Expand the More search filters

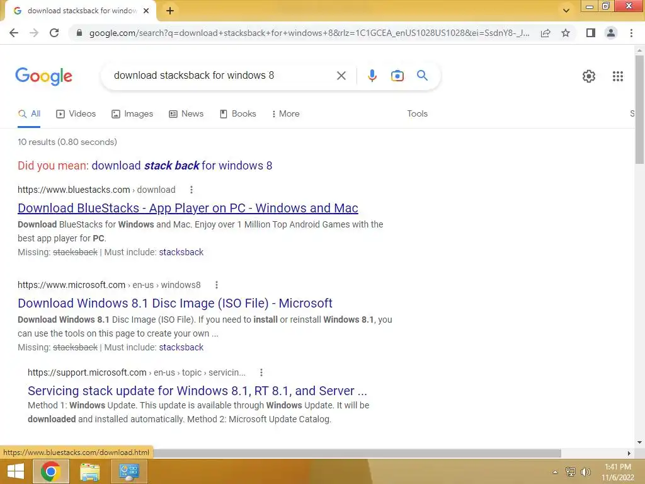tap(285, 114)
